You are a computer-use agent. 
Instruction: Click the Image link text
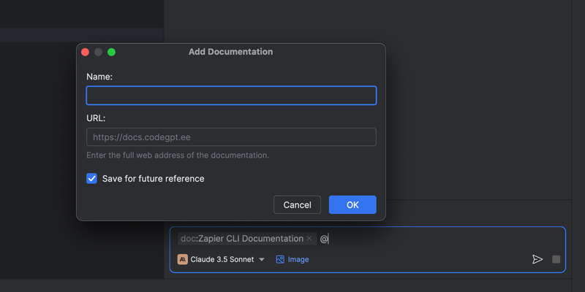point(298,259)
